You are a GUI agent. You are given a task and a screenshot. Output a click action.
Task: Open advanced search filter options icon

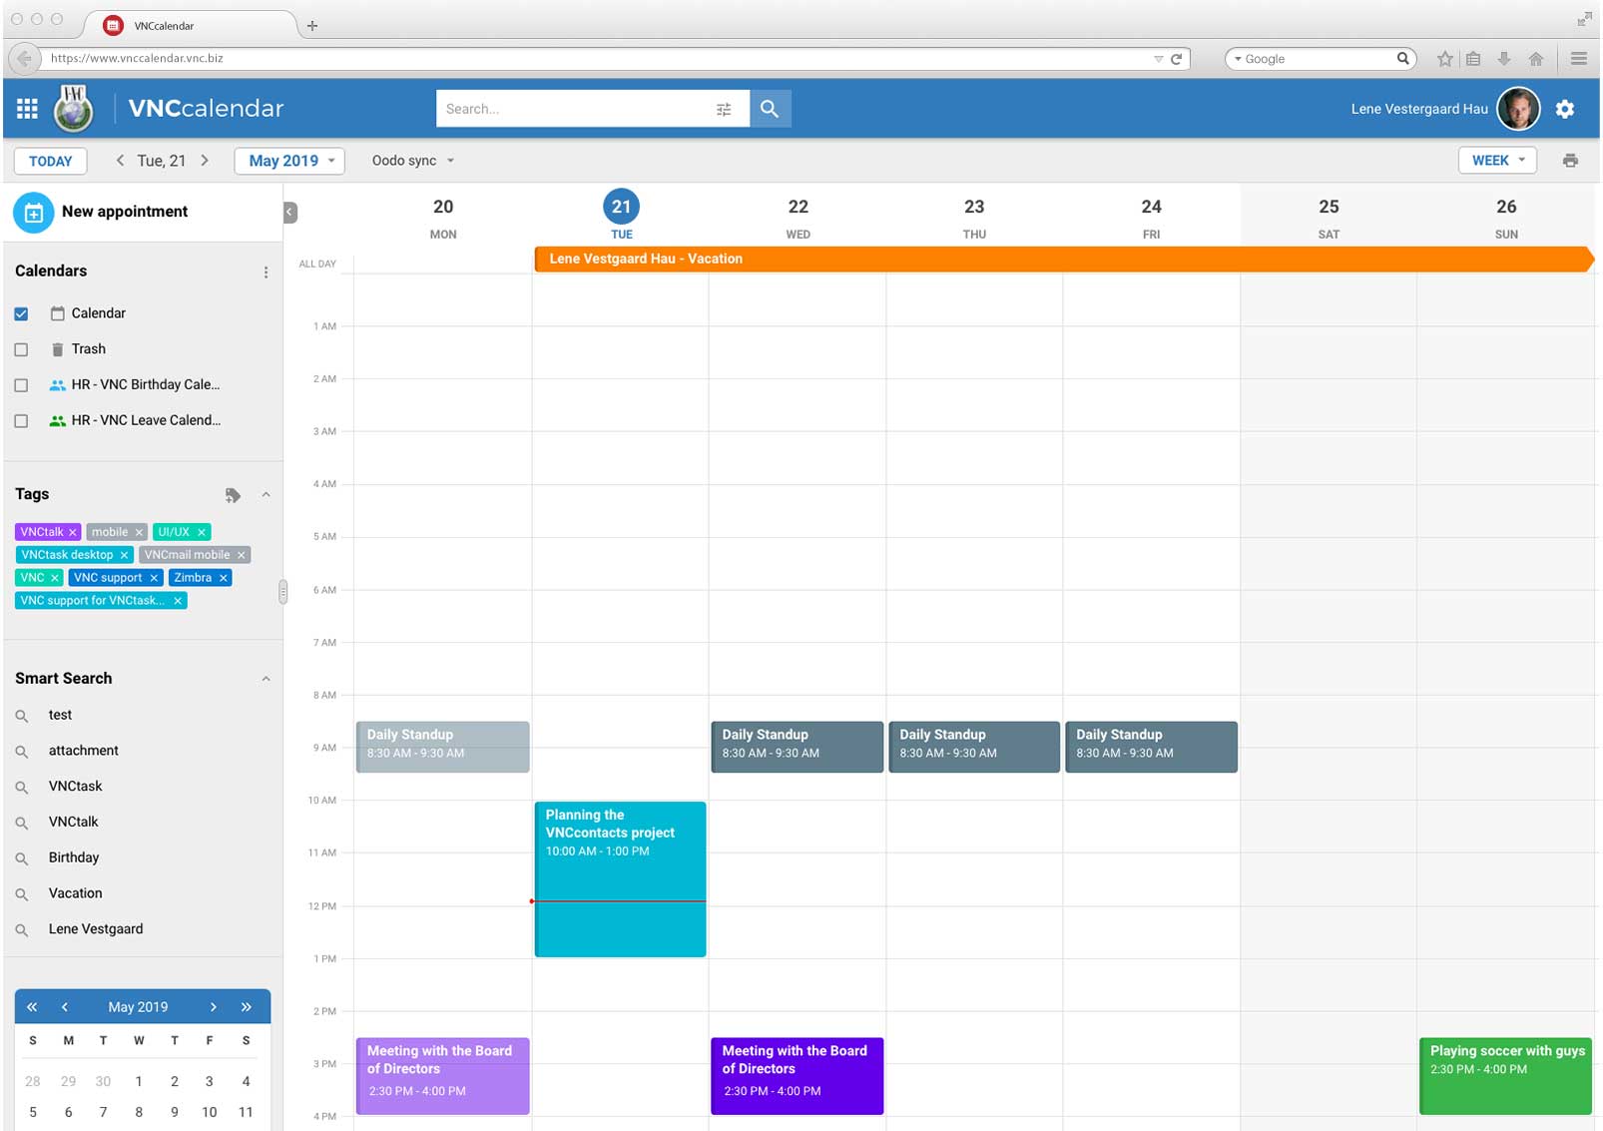[x=724, y=109]
